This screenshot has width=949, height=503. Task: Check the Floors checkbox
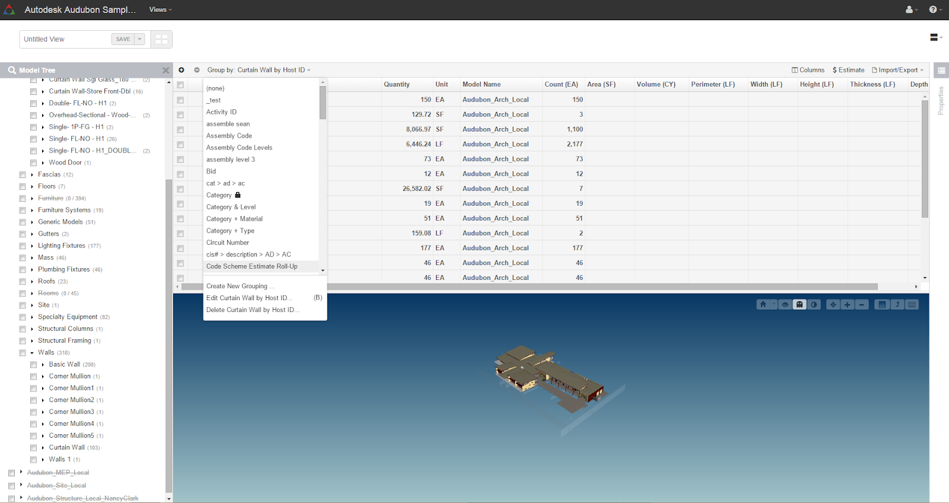(x=23, y=187)
